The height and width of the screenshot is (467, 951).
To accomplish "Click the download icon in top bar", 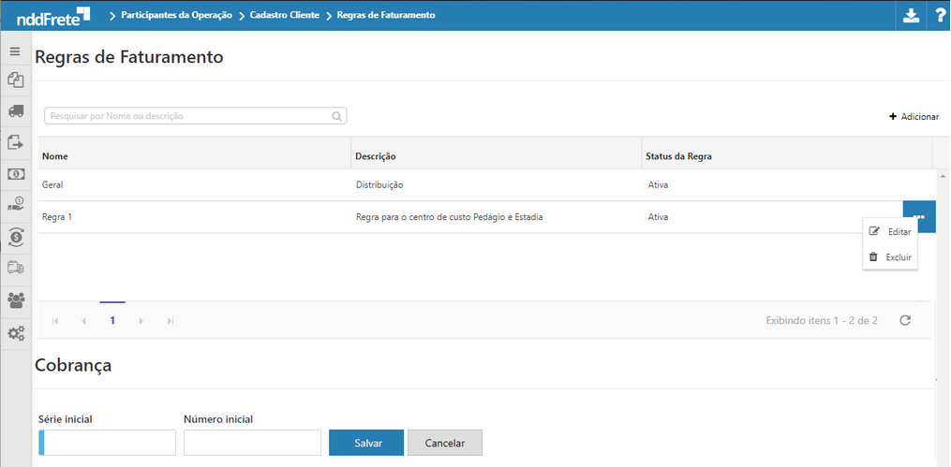I will tap(910, 15).
